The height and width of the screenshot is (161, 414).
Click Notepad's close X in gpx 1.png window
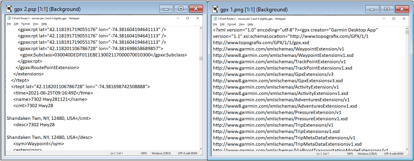(x=403, y=19)
